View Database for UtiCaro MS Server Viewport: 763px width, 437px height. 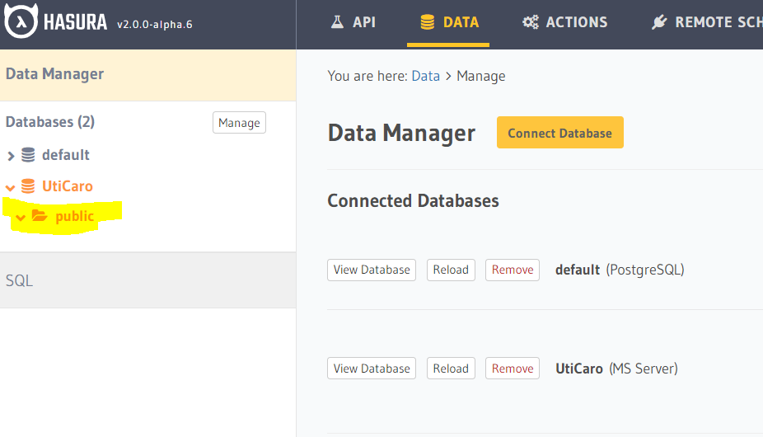372,369
